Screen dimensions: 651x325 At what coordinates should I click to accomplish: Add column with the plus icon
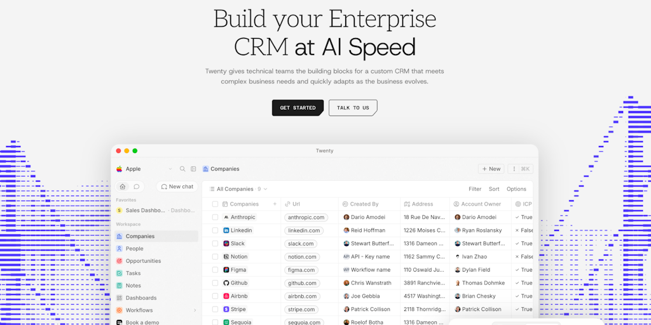coord(275,204)
